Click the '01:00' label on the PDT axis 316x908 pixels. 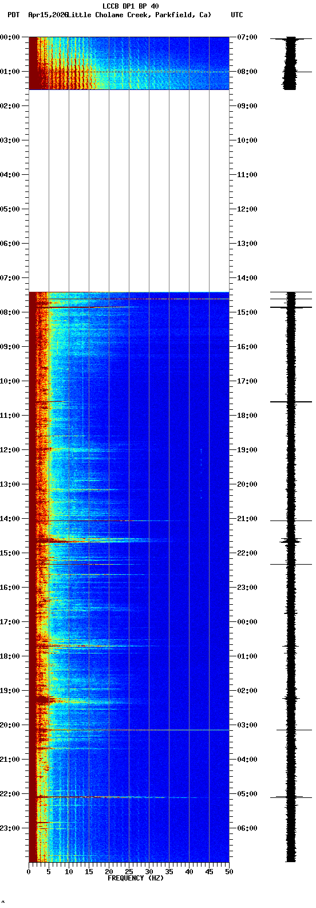[x=9, y=72]
